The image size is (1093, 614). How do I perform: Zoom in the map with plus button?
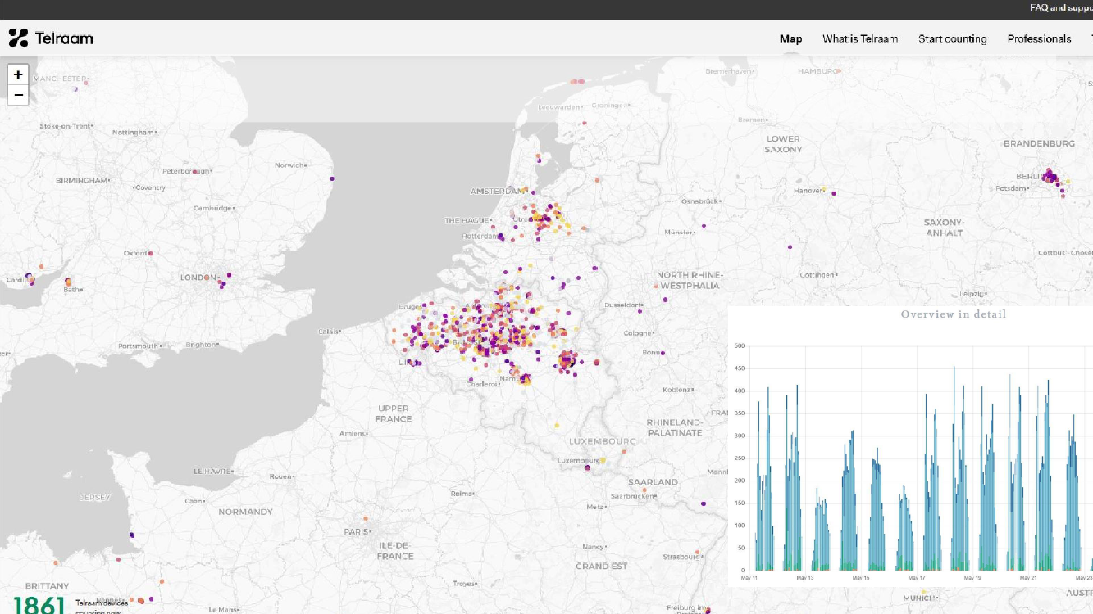click(18, 74)
